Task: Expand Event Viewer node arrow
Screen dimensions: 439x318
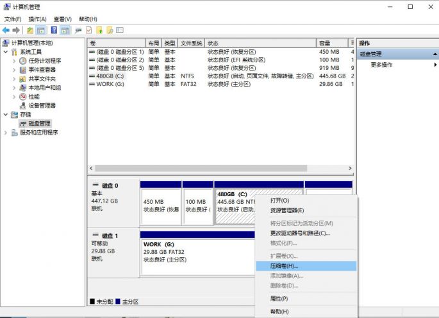Action: pyautogui.click(x=14, y=70)
